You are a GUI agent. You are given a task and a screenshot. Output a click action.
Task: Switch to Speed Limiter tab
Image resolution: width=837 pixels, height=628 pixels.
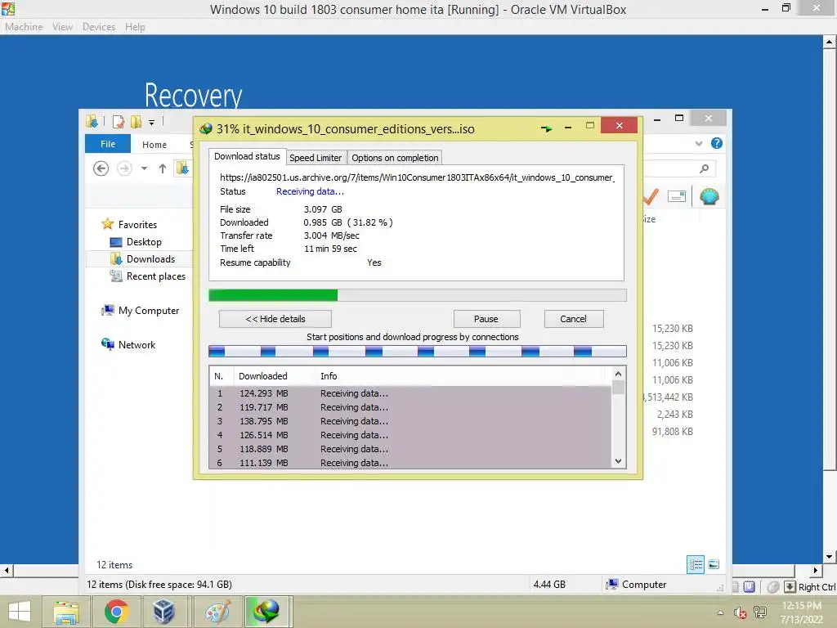pos(316,158)
